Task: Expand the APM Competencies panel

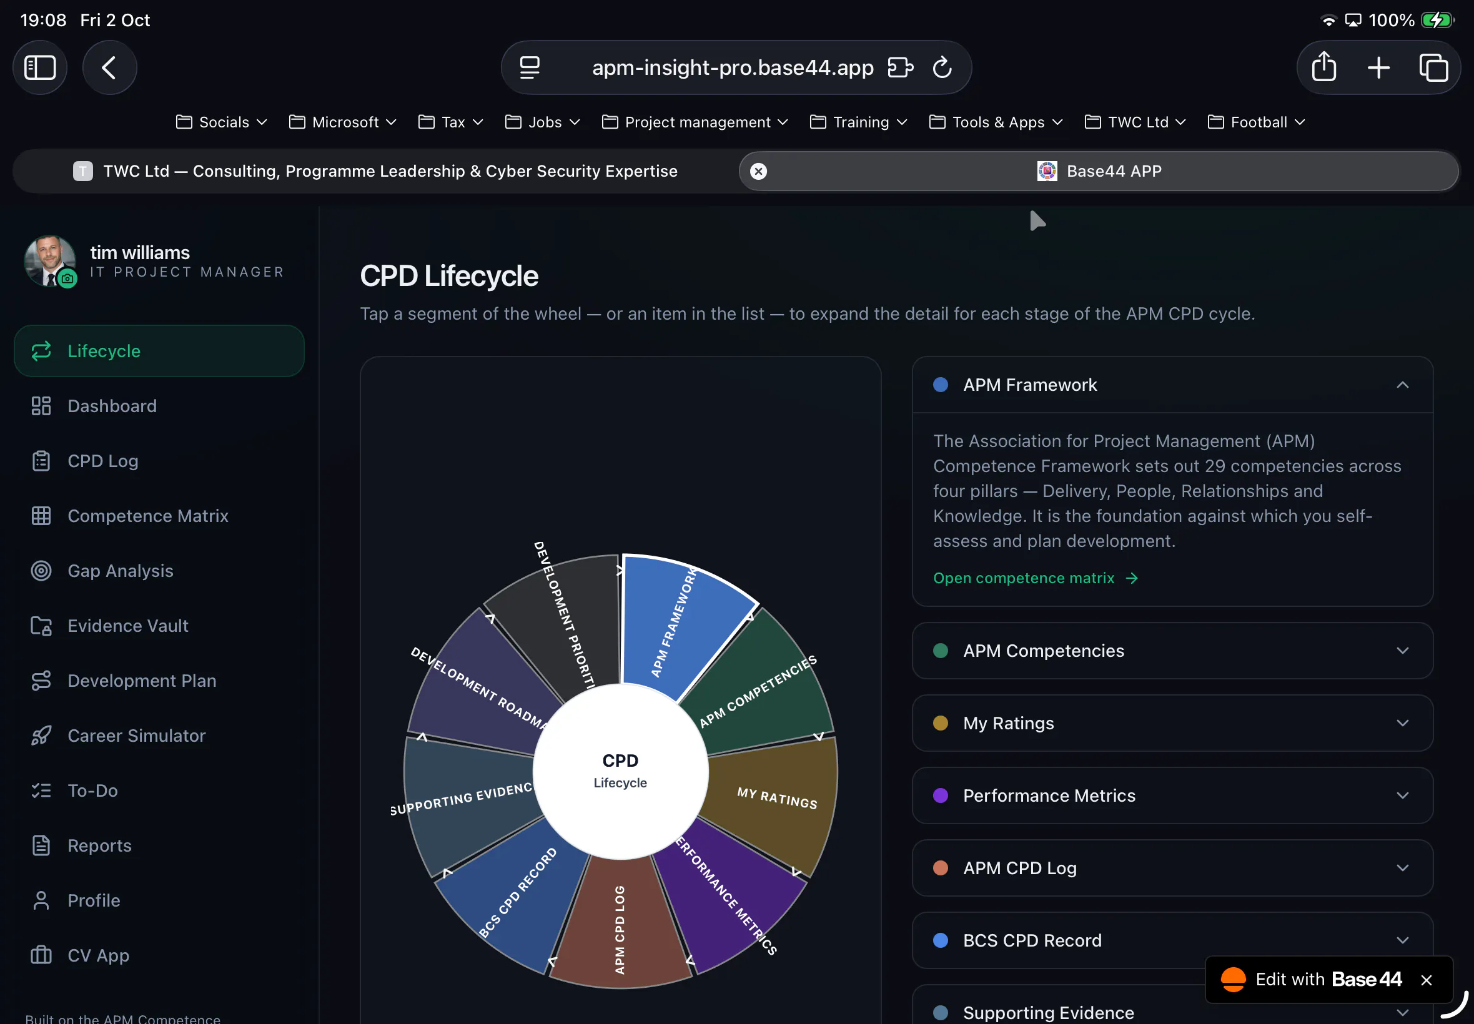Action: pos(1172,651)
